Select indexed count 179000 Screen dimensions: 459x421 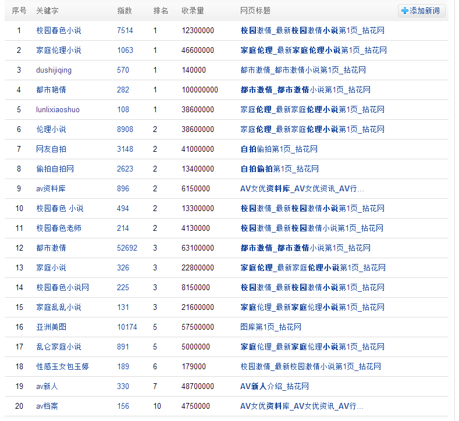194,366
